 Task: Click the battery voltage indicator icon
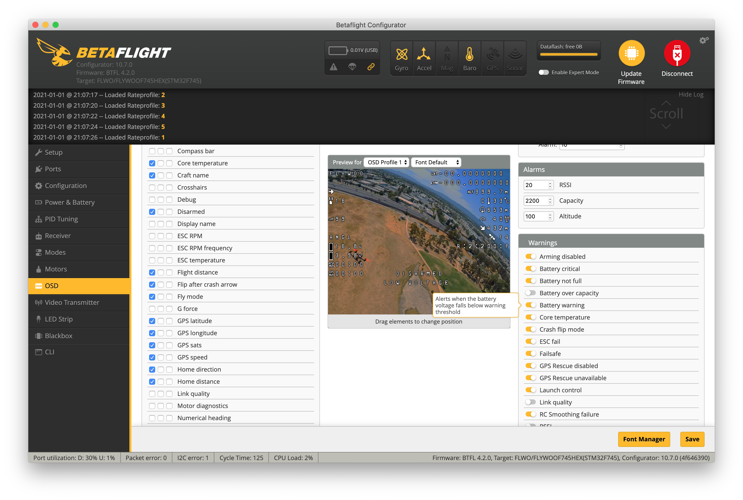tap(338, 50)
